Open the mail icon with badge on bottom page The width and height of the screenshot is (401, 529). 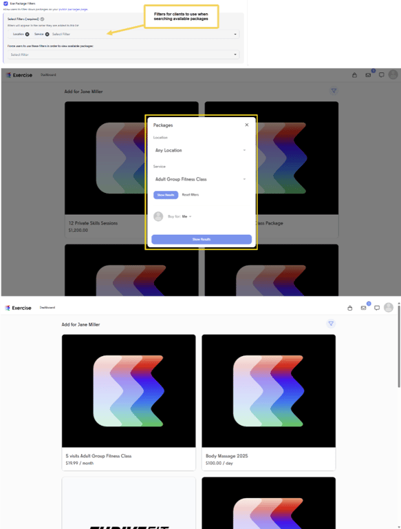(x=364, y=307)
